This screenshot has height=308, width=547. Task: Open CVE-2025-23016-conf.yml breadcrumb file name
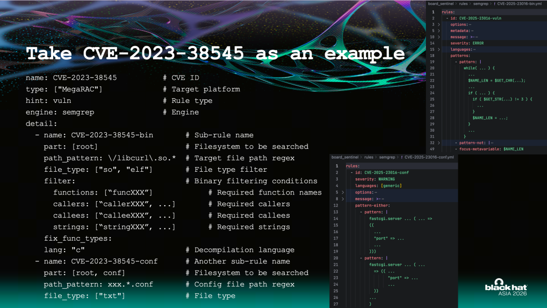(429, 158)
